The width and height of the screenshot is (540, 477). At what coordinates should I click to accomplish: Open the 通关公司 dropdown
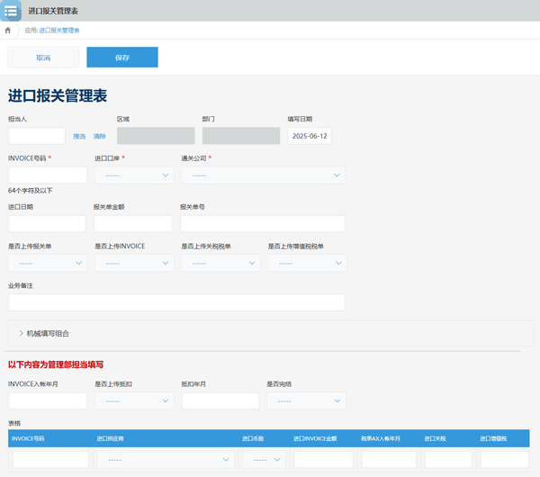point(263,175)
